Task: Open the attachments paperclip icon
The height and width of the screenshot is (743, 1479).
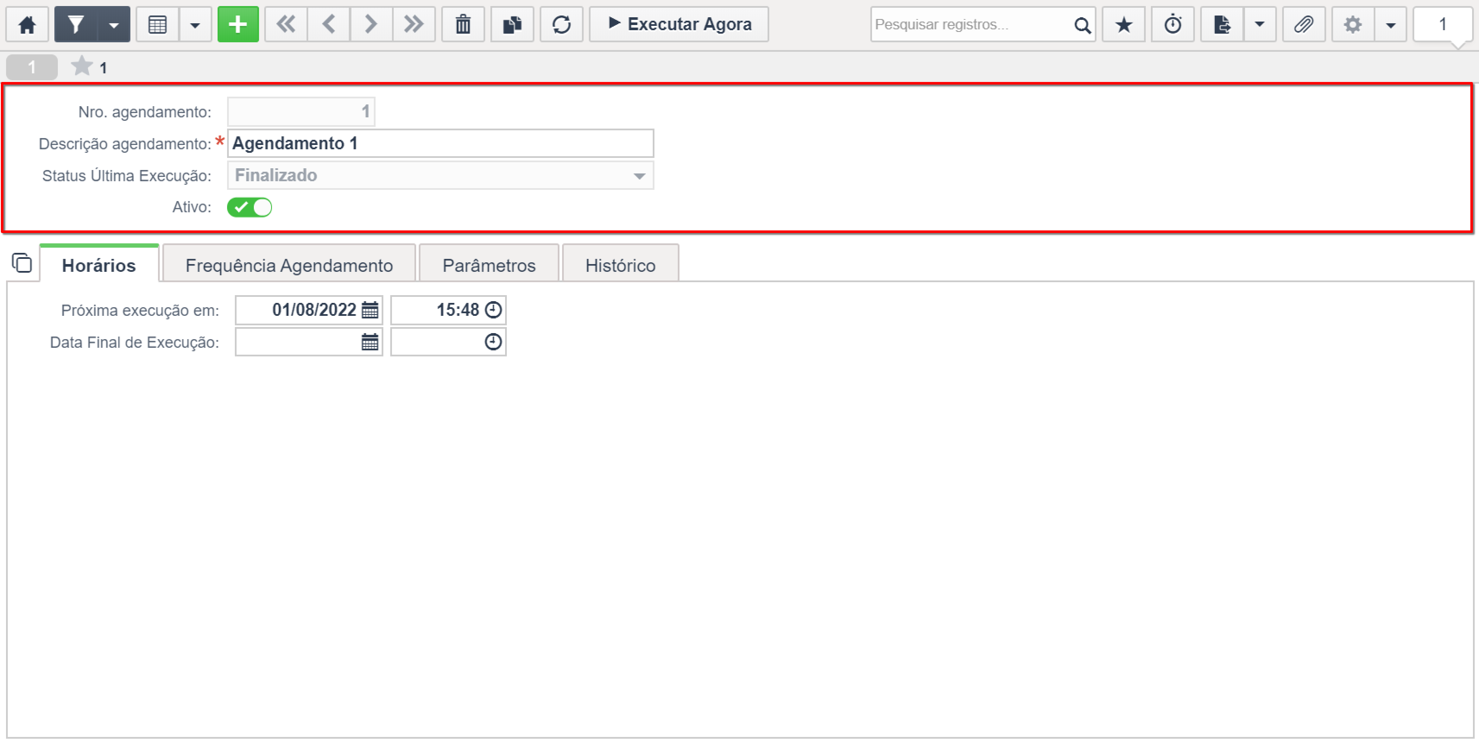Action: [1303, 25]
